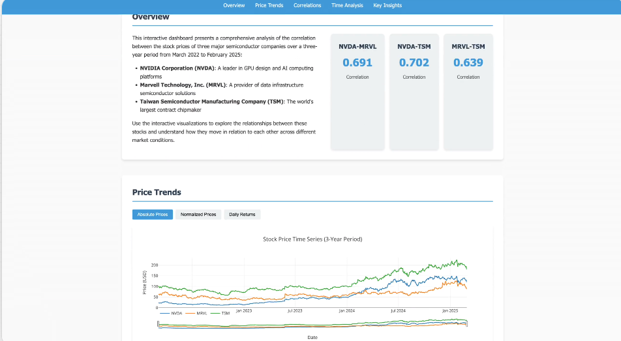
Task: Click the 0.639 correlation value
Action: (468, 62)
